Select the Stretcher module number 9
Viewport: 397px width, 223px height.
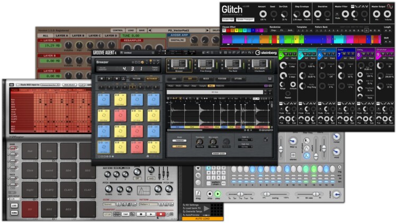[378, 55]
